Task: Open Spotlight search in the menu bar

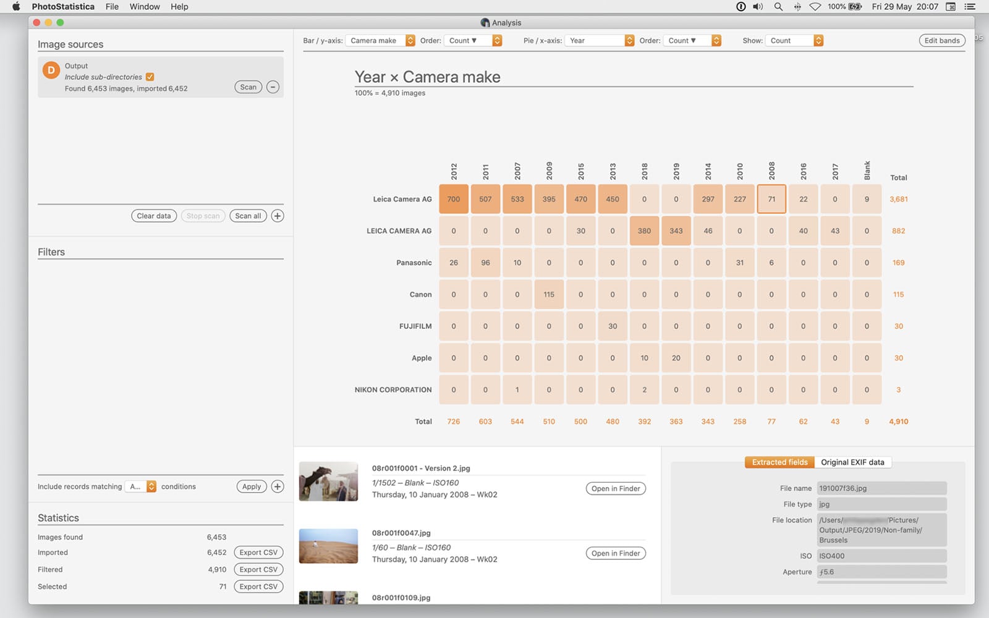Action: pos(778,7)
